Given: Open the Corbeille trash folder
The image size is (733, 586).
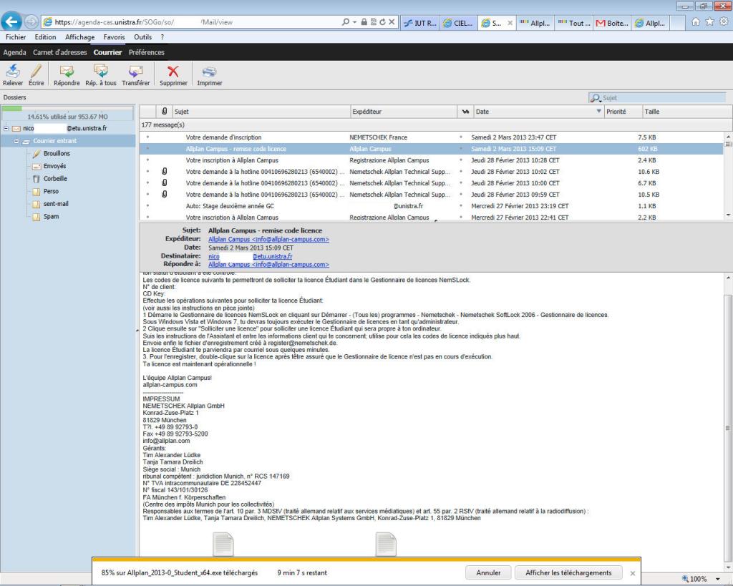Looking at the screenshot, I should pyautogui.click(x=55, y=178).
